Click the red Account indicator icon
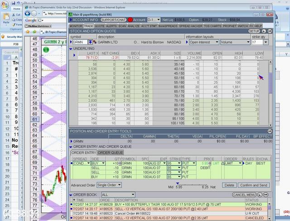 [x=130, y=20]
